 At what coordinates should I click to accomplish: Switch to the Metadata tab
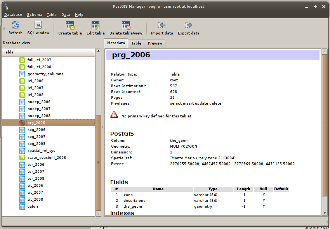pos(116,43)
